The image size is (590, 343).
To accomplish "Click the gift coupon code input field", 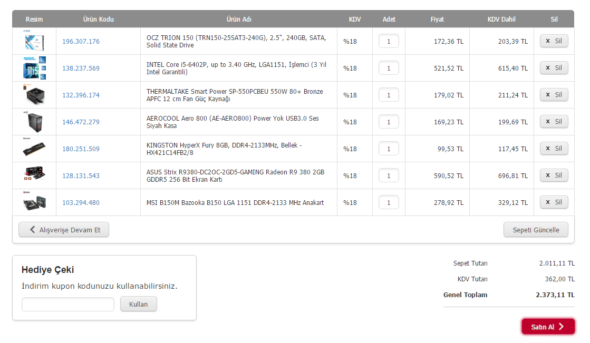I will 67,305.
